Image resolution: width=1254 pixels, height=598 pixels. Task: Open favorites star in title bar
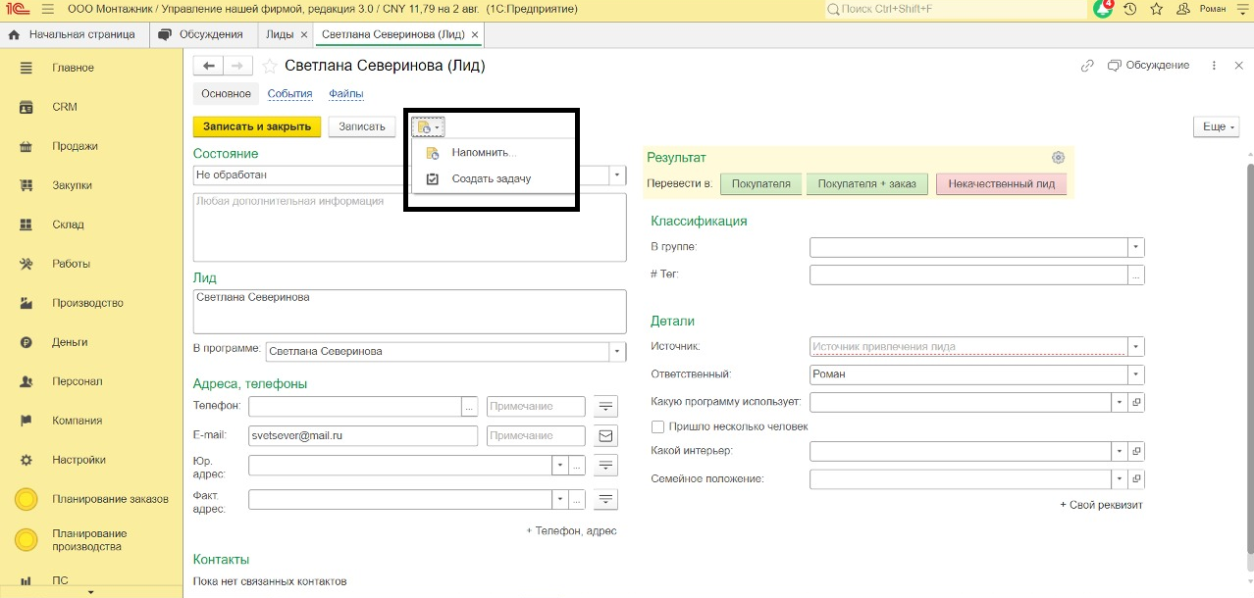point(1157,9)
